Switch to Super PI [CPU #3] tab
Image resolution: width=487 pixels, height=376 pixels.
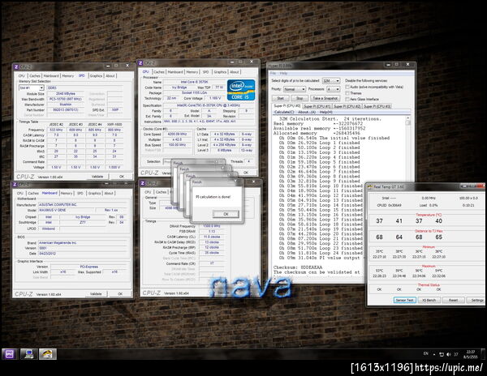377,106
